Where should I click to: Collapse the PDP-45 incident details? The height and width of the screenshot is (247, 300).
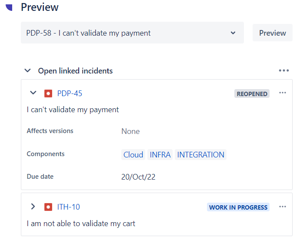[x=33, y=93]
